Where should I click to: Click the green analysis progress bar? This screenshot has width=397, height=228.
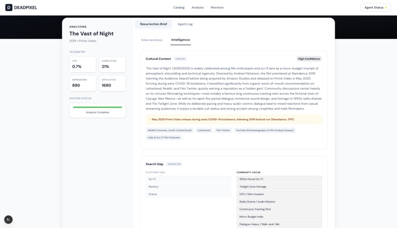coord(98,107)
